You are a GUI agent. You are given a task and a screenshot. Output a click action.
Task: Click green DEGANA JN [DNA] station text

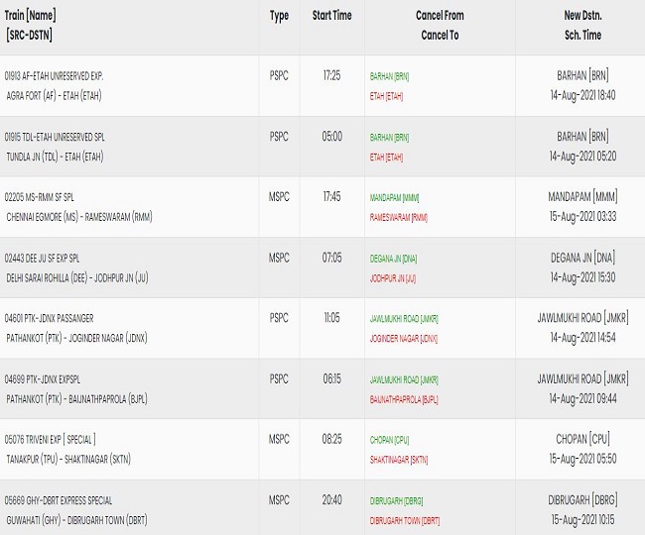[394, 258]
